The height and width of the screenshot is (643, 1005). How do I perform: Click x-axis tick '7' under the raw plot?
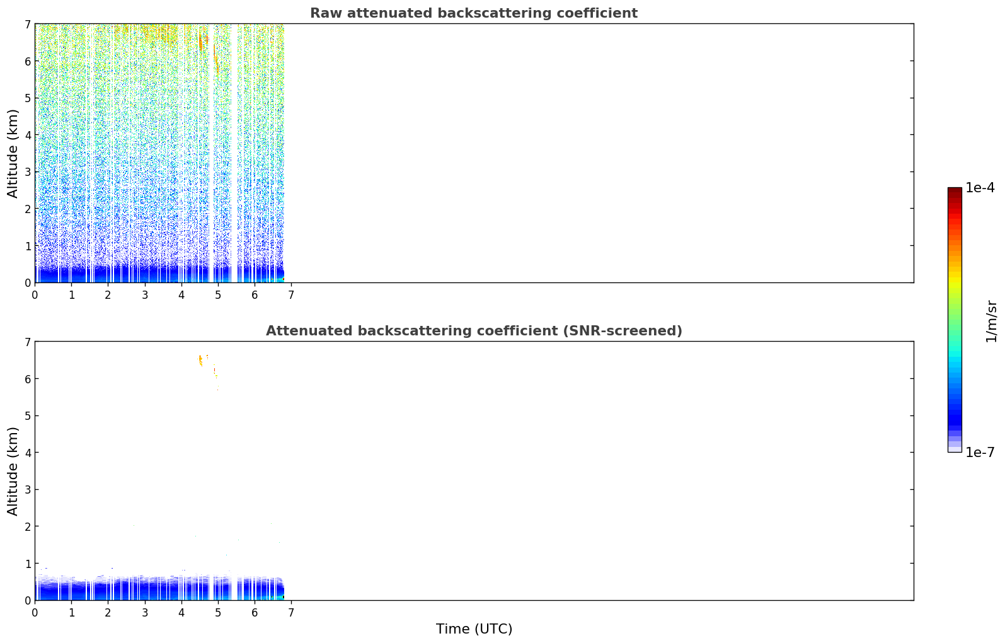(x=290, y=295)
